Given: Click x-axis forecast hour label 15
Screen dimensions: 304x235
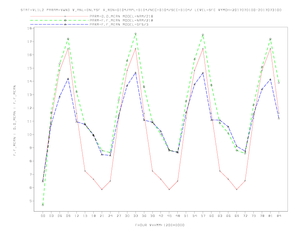Looking at the screenshot, I should click(x=85, y=216).
